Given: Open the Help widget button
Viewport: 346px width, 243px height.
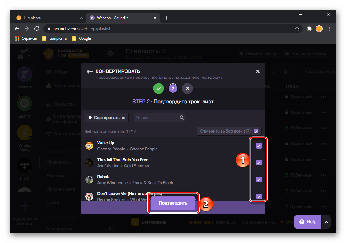Looking at the screenshot, I should tap(308, 222).
